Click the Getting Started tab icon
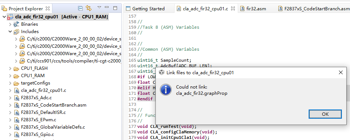The image size is (350, 140). point(128,9)
